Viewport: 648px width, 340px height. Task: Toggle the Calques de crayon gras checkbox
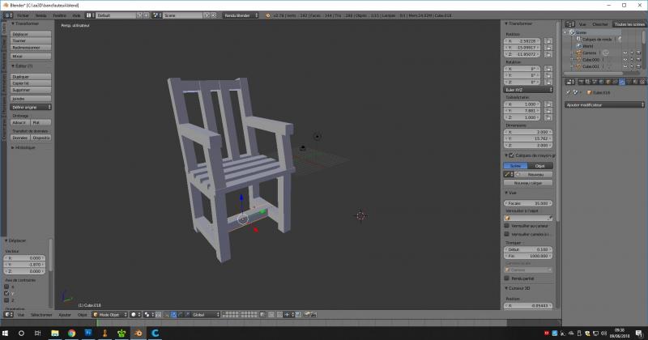[509, 155]
